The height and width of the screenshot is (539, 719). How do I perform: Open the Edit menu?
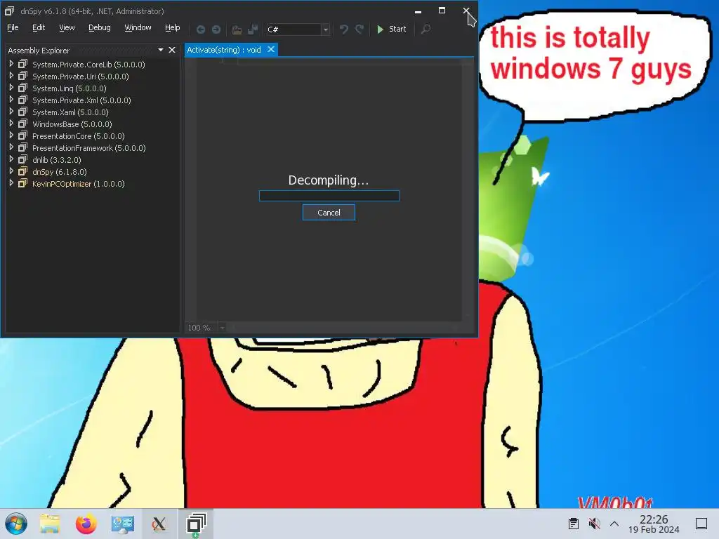pyautogui.click(x=39, y=27)
